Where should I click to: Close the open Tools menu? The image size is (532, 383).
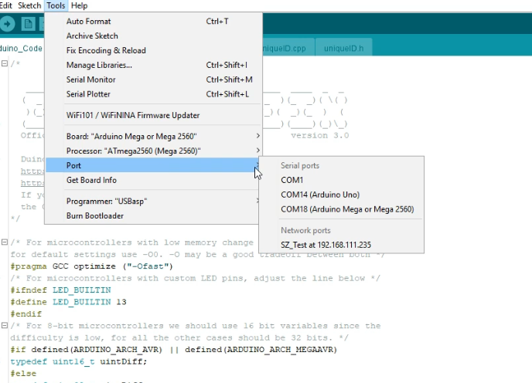pyautogui.click(x=56, y=5)
